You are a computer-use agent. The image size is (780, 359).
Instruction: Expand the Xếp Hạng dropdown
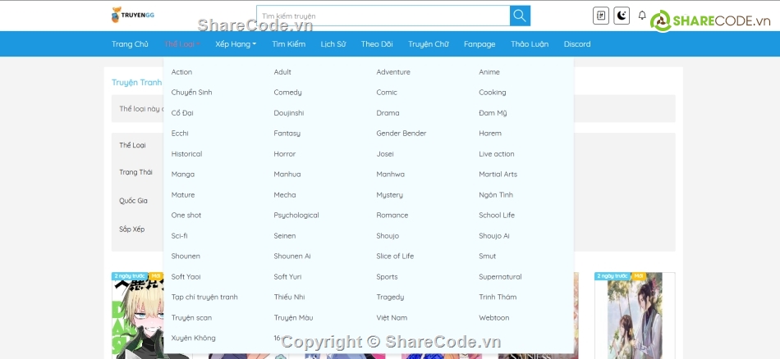[x=236, y=44]
